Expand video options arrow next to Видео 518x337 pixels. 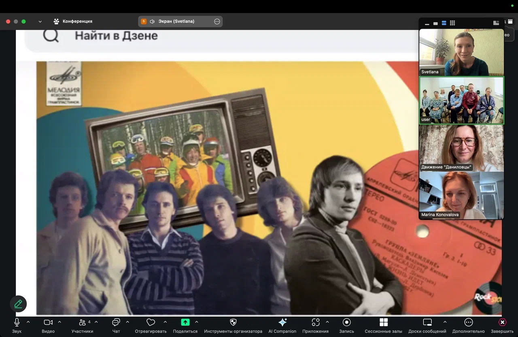tap(59, 322)
